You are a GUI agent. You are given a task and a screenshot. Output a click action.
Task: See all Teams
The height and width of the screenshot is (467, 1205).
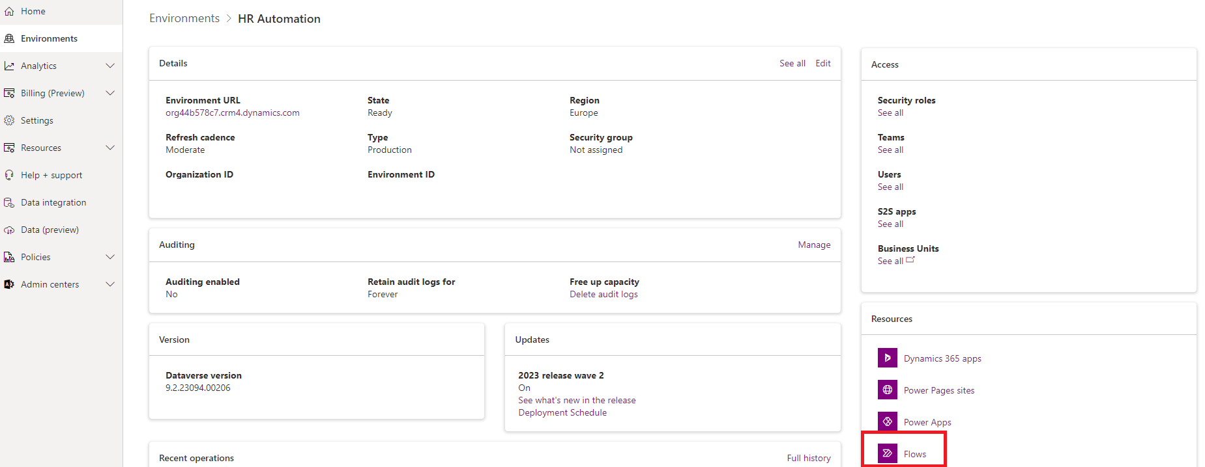(x=890, y=150)
